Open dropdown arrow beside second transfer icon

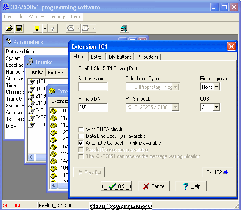(93, 28)
